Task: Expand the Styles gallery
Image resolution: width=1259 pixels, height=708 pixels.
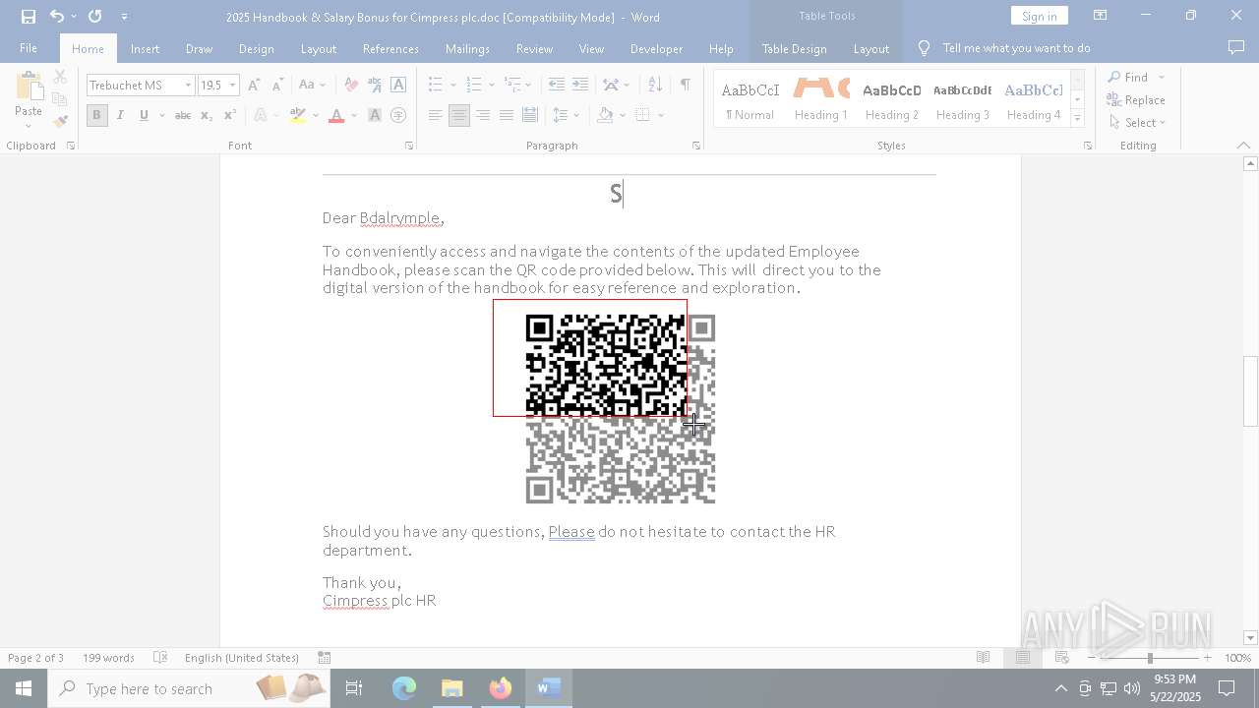Action: pos(1077,119)
